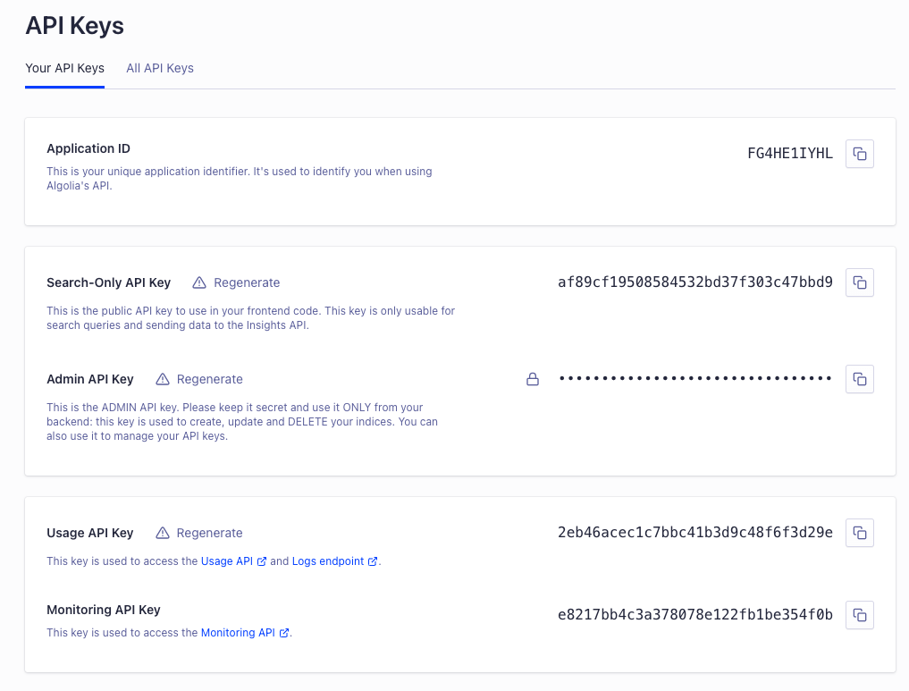
Task: Switch to the All API Keys tab
Action: 160,69
